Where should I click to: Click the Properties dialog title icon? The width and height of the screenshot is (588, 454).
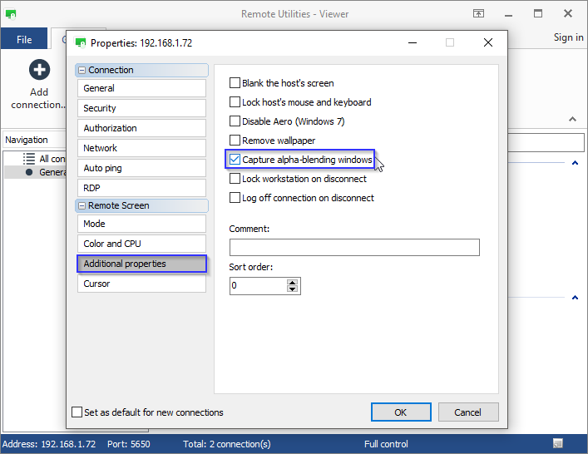tap(81, 42)
